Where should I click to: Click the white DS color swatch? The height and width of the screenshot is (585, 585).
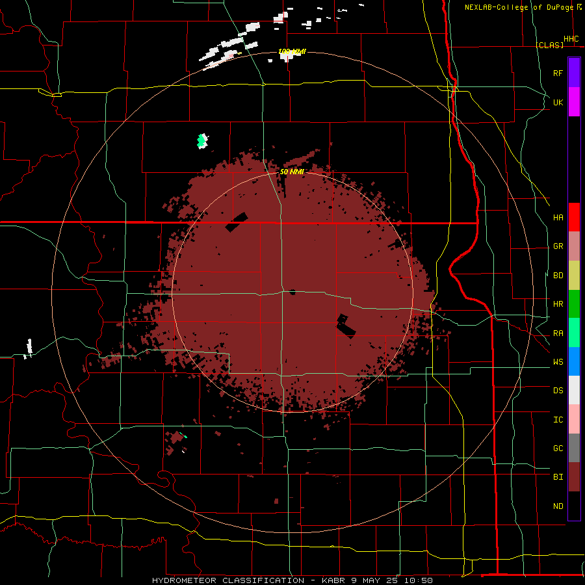(574, 390)
